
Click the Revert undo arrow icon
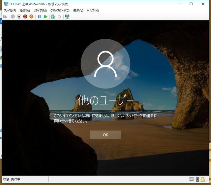[x=59, y=17]
